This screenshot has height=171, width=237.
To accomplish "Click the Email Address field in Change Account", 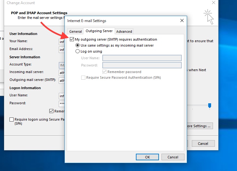I will click(x=62, y=49).
